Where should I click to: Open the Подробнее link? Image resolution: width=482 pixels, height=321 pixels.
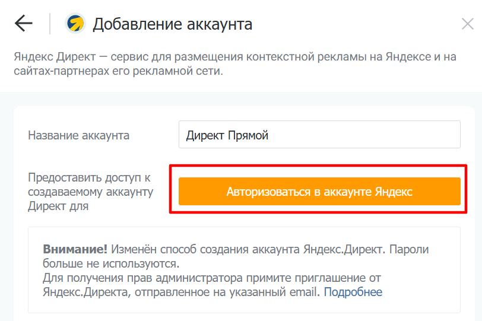tap(353, 292)
